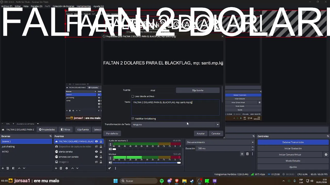Click Detener Transmisión button
This screenshot has height=185, width=330.
click(293, 142)
